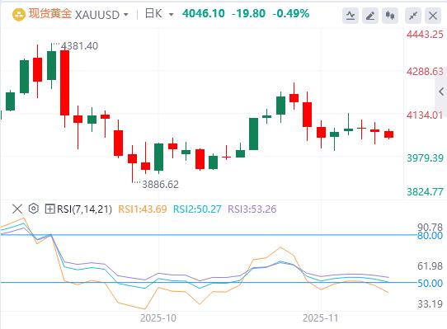Viewport: 447px width, 329px height.
Task: Click the RSI2:50.27 value
Action: pyautogui.click(x=197, y=209)
